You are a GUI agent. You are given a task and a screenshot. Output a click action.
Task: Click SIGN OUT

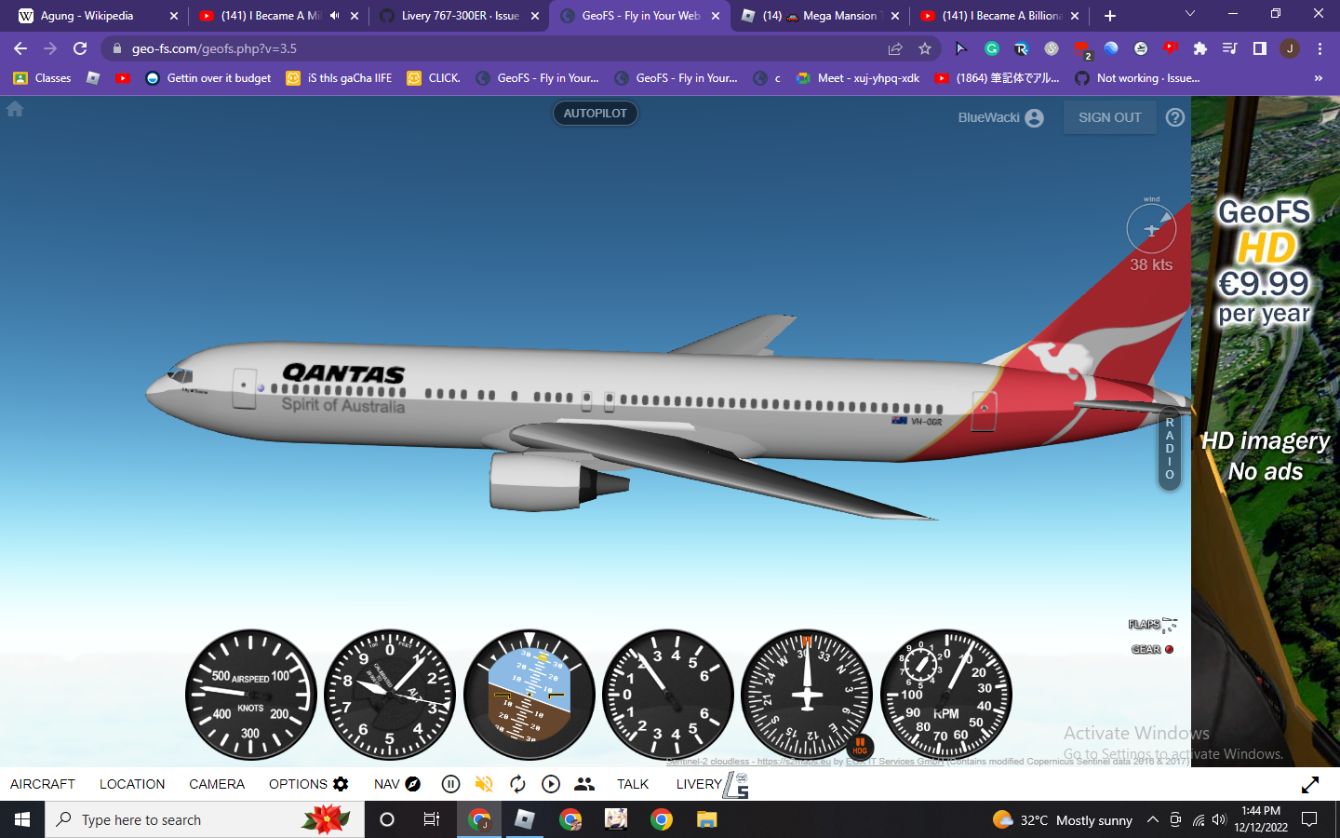(1109, 117)
